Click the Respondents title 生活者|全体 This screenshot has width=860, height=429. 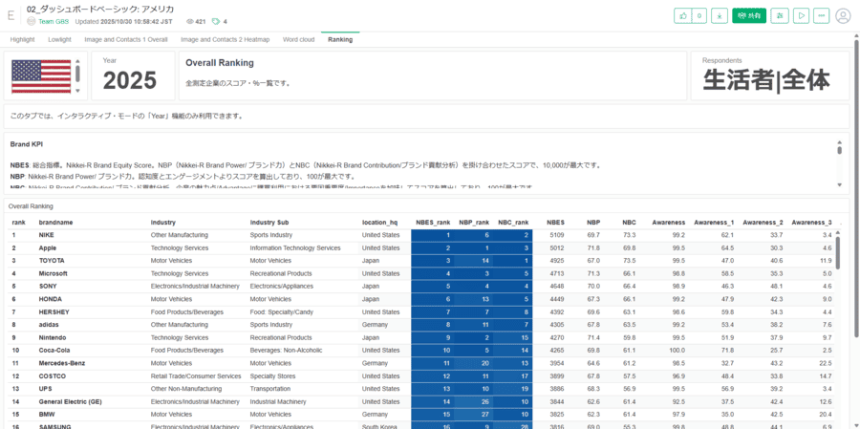pos(766,80)
